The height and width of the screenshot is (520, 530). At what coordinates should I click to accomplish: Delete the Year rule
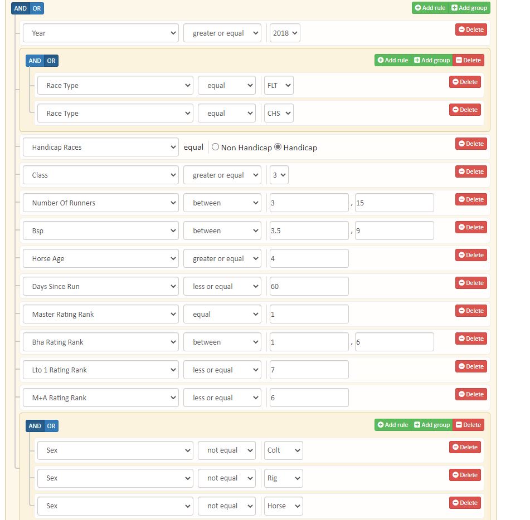click(x=471, y=30)
